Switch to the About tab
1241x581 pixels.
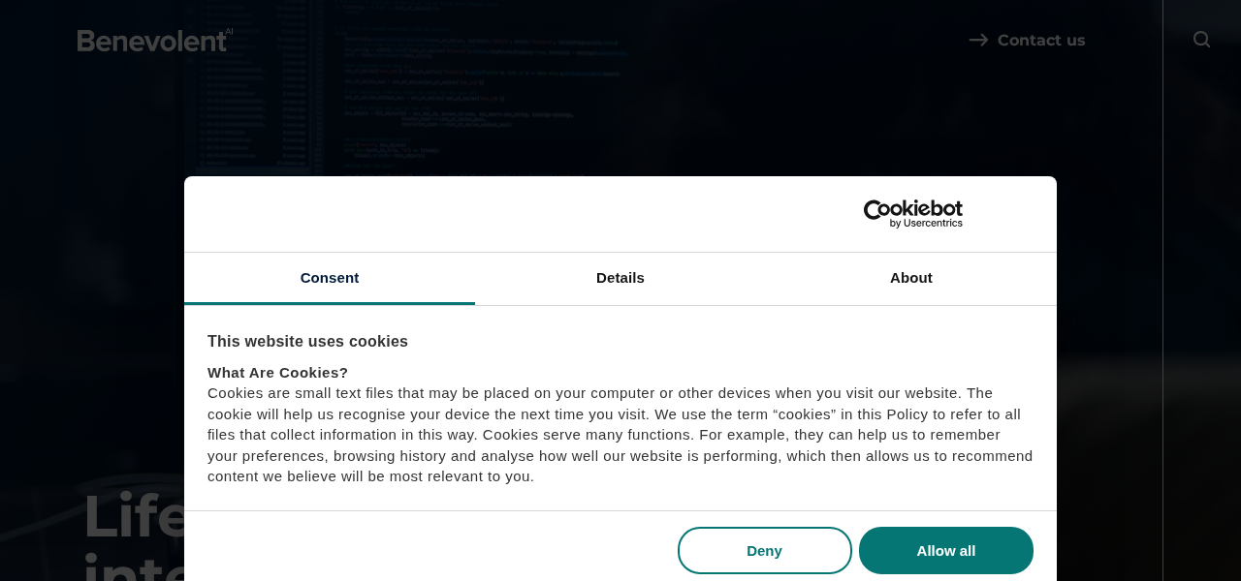(911, 278)
